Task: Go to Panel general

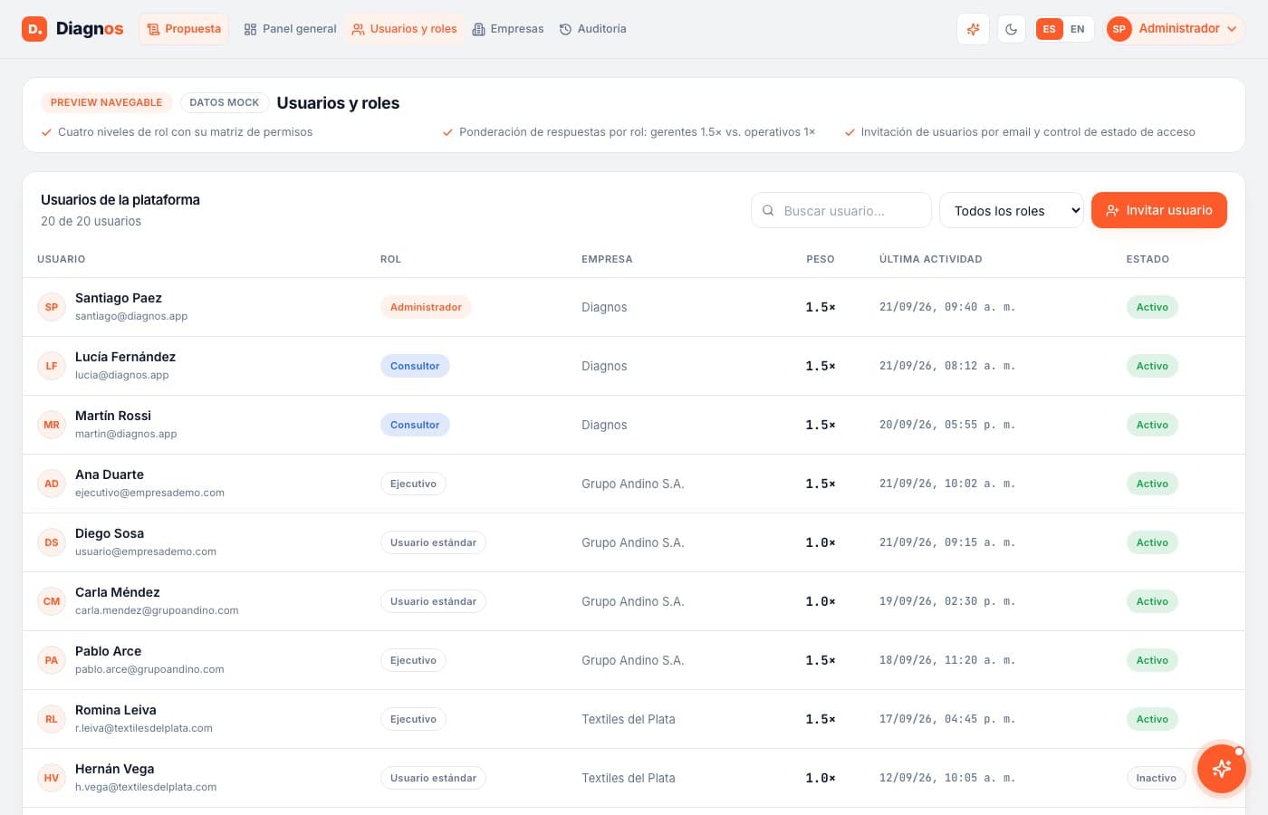Action: (x=290, y=29)
